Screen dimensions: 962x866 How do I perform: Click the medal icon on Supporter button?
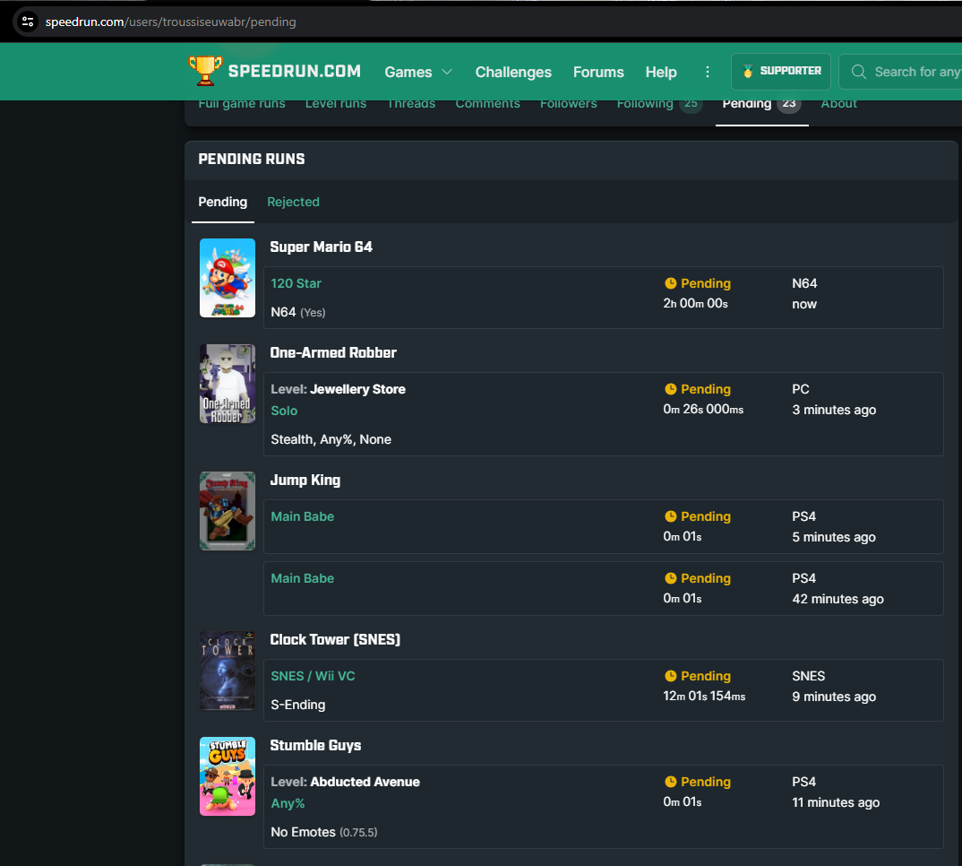click(x=747, y=71)
